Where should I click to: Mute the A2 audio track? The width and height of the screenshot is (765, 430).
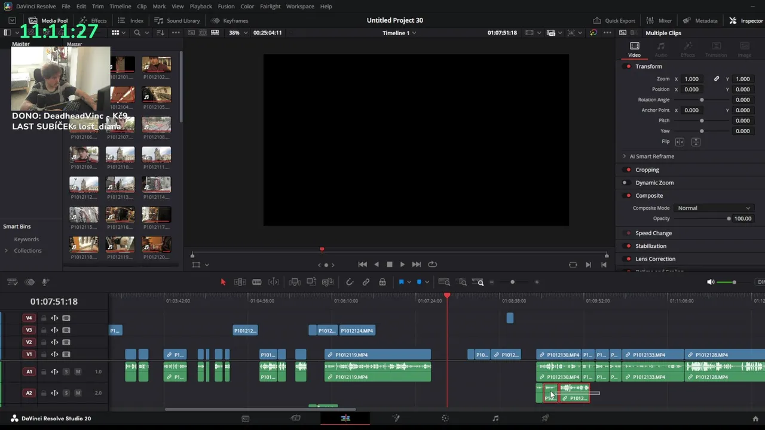point(78,393)
